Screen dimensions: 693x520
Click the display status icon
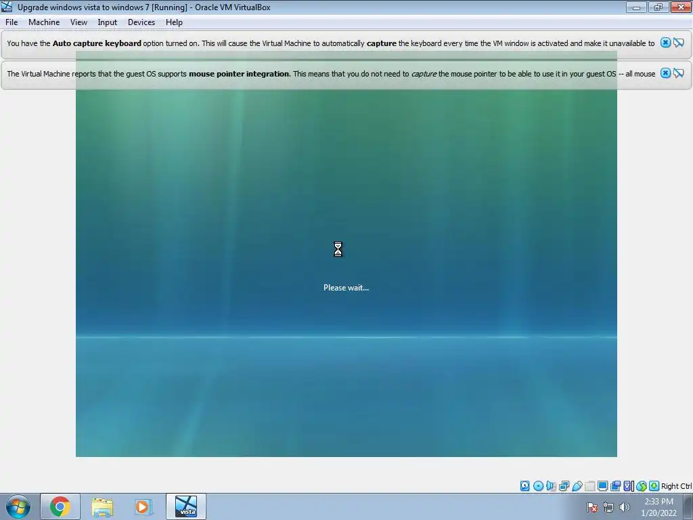[602, 486]
